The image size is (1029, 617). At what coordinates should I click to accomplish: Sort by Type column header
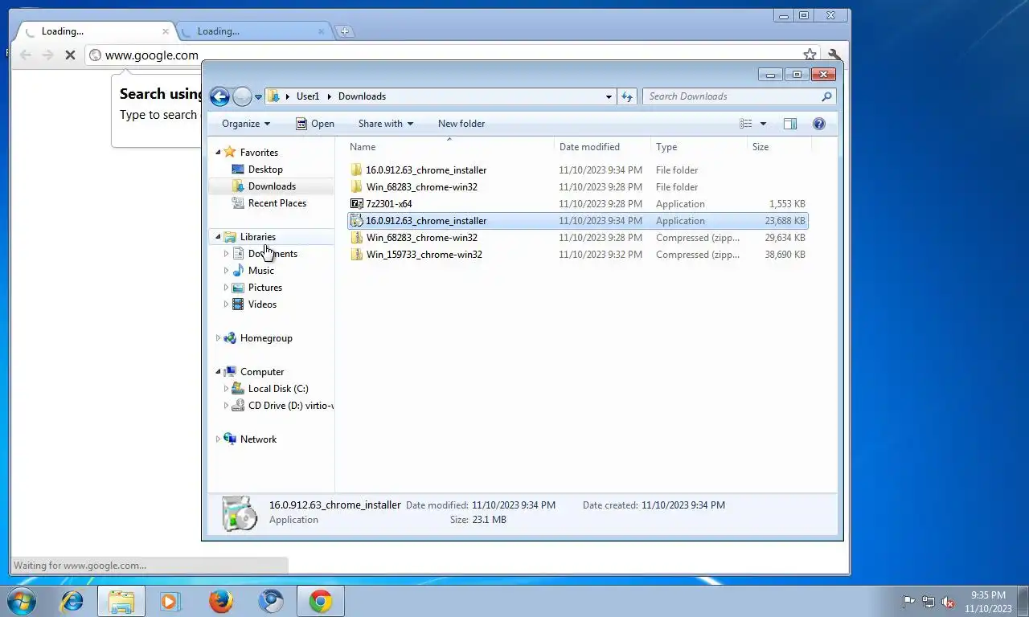(699, 147)
